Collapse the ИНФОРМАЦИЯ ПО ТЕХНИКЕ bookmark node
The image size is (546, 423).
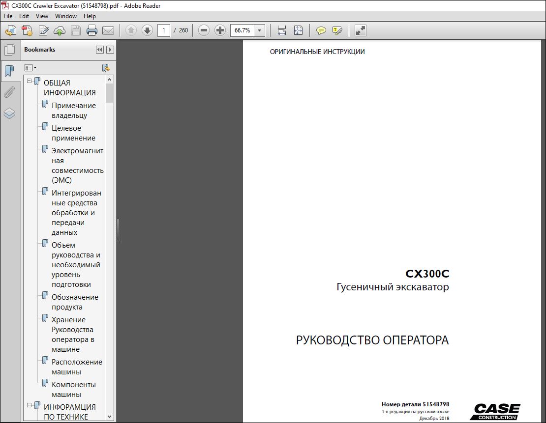click(x=29, y=405)
